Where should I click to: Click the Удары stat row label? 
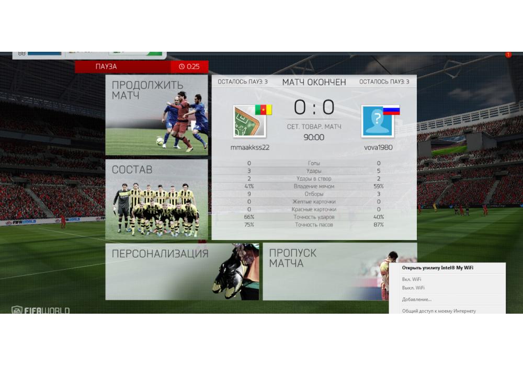(x=314, y=171)
